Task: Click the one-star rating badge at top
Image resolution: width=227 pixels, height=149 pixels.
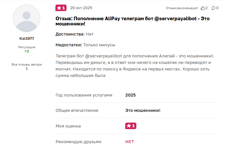Action: pos(61,8)
